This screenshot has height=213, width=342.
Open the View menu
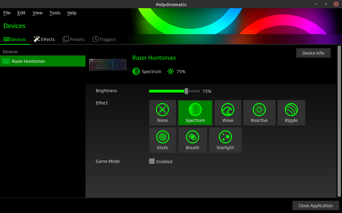37,13
